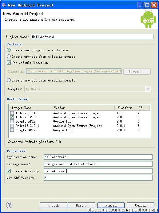Close the New Android Project dialog
Viewport: 159px width, 213px height.
pos(154,5)
